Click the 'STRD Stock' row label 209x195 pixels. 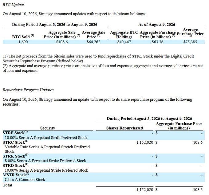click(15, 166)
